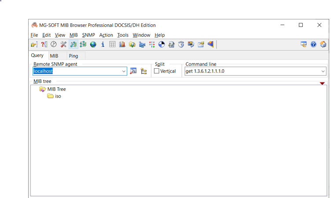
Task: Open the table grid view icon
Action: click(113, 45)
